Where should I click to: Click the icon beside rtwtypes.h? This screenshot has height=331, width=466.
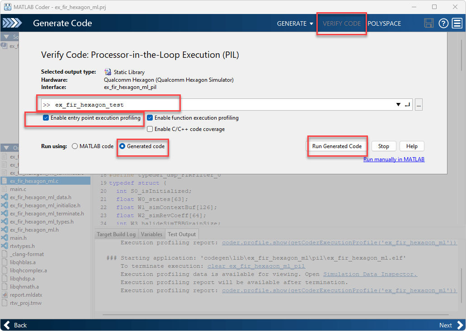(5, 246)
